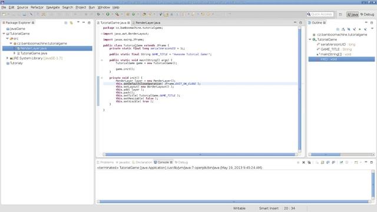Collapse TutorialGame class in Outline
Viewport: 377px width, 212px height.
pyautogui.click(x=310, y=39)
